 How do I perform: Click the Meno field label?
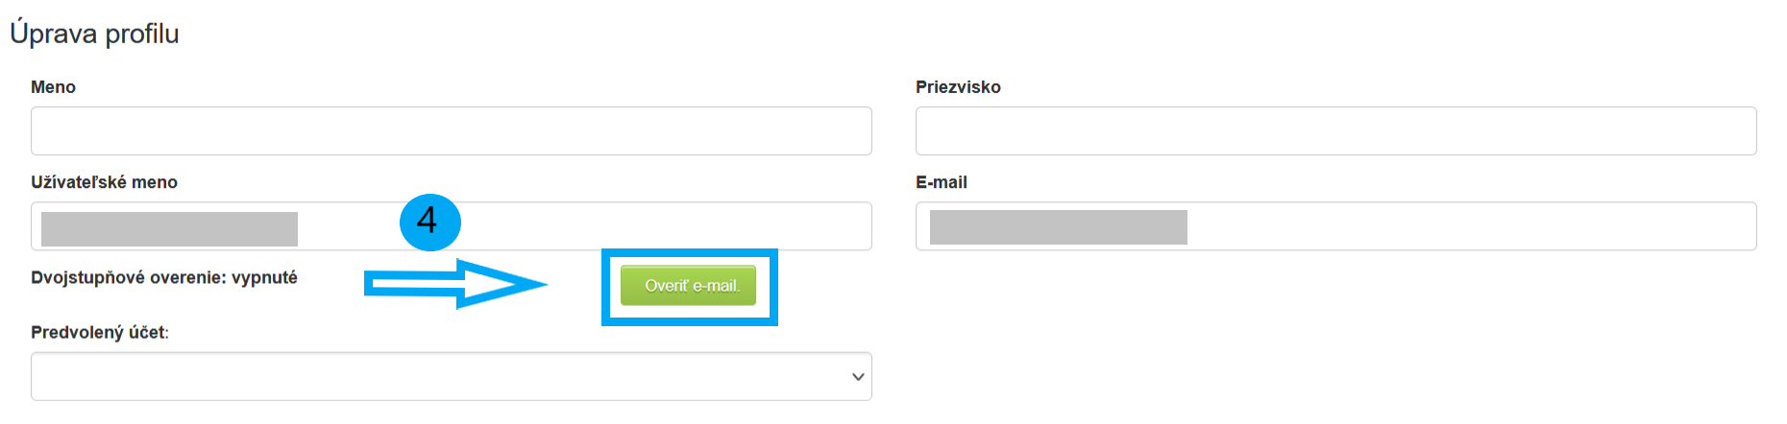[53, 87]
